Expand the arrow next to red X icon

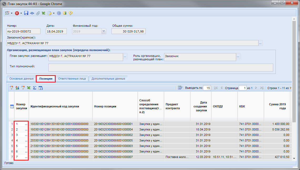click(x=21, y=13)
